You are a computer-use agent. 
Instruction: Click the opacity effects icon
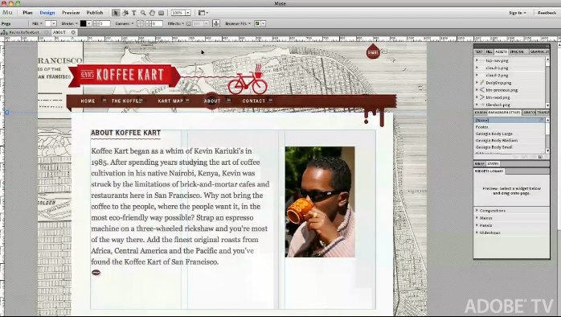[189, 23]
